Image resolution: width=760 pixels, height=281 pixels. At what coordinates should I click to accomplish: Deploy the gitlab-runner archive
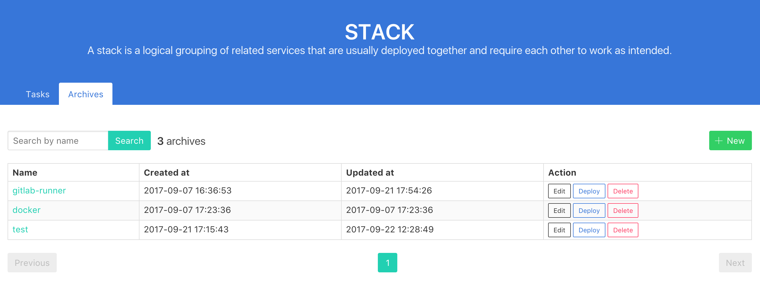click(589, 191)
